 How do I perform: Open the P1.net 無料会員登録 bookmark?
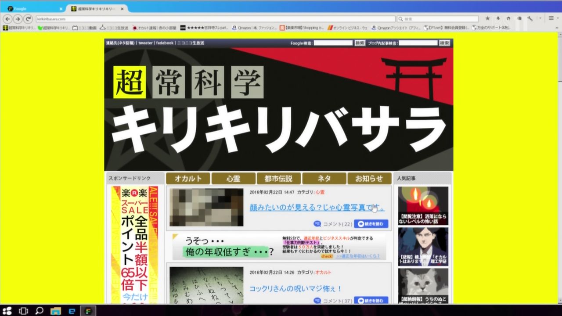click(x=446, y=28)
